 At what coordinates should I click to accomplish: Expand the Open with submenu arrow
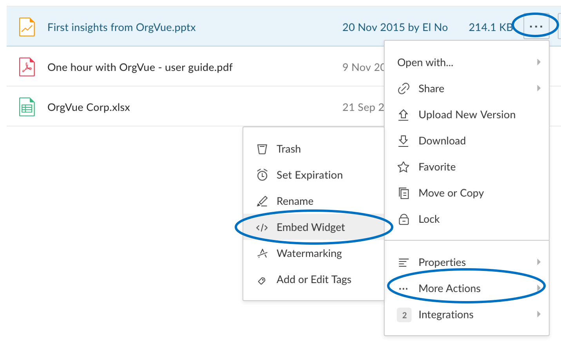539,62
